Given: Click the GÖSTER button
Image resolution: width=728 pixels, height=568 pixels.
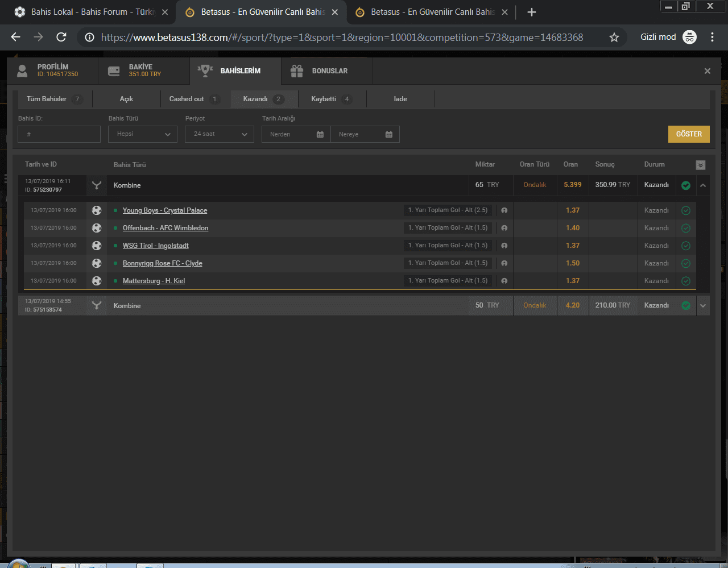Looking at the screenshot, I should 689,134.
